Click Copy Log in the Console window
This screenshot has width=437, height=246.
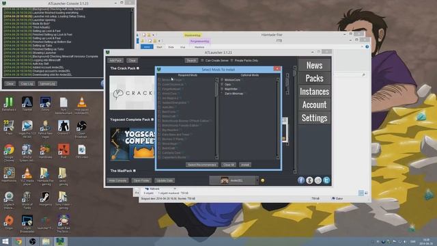[27, 83]
